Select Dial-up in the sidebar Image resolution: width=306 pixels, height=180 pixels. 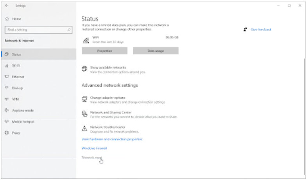[17, 88]
